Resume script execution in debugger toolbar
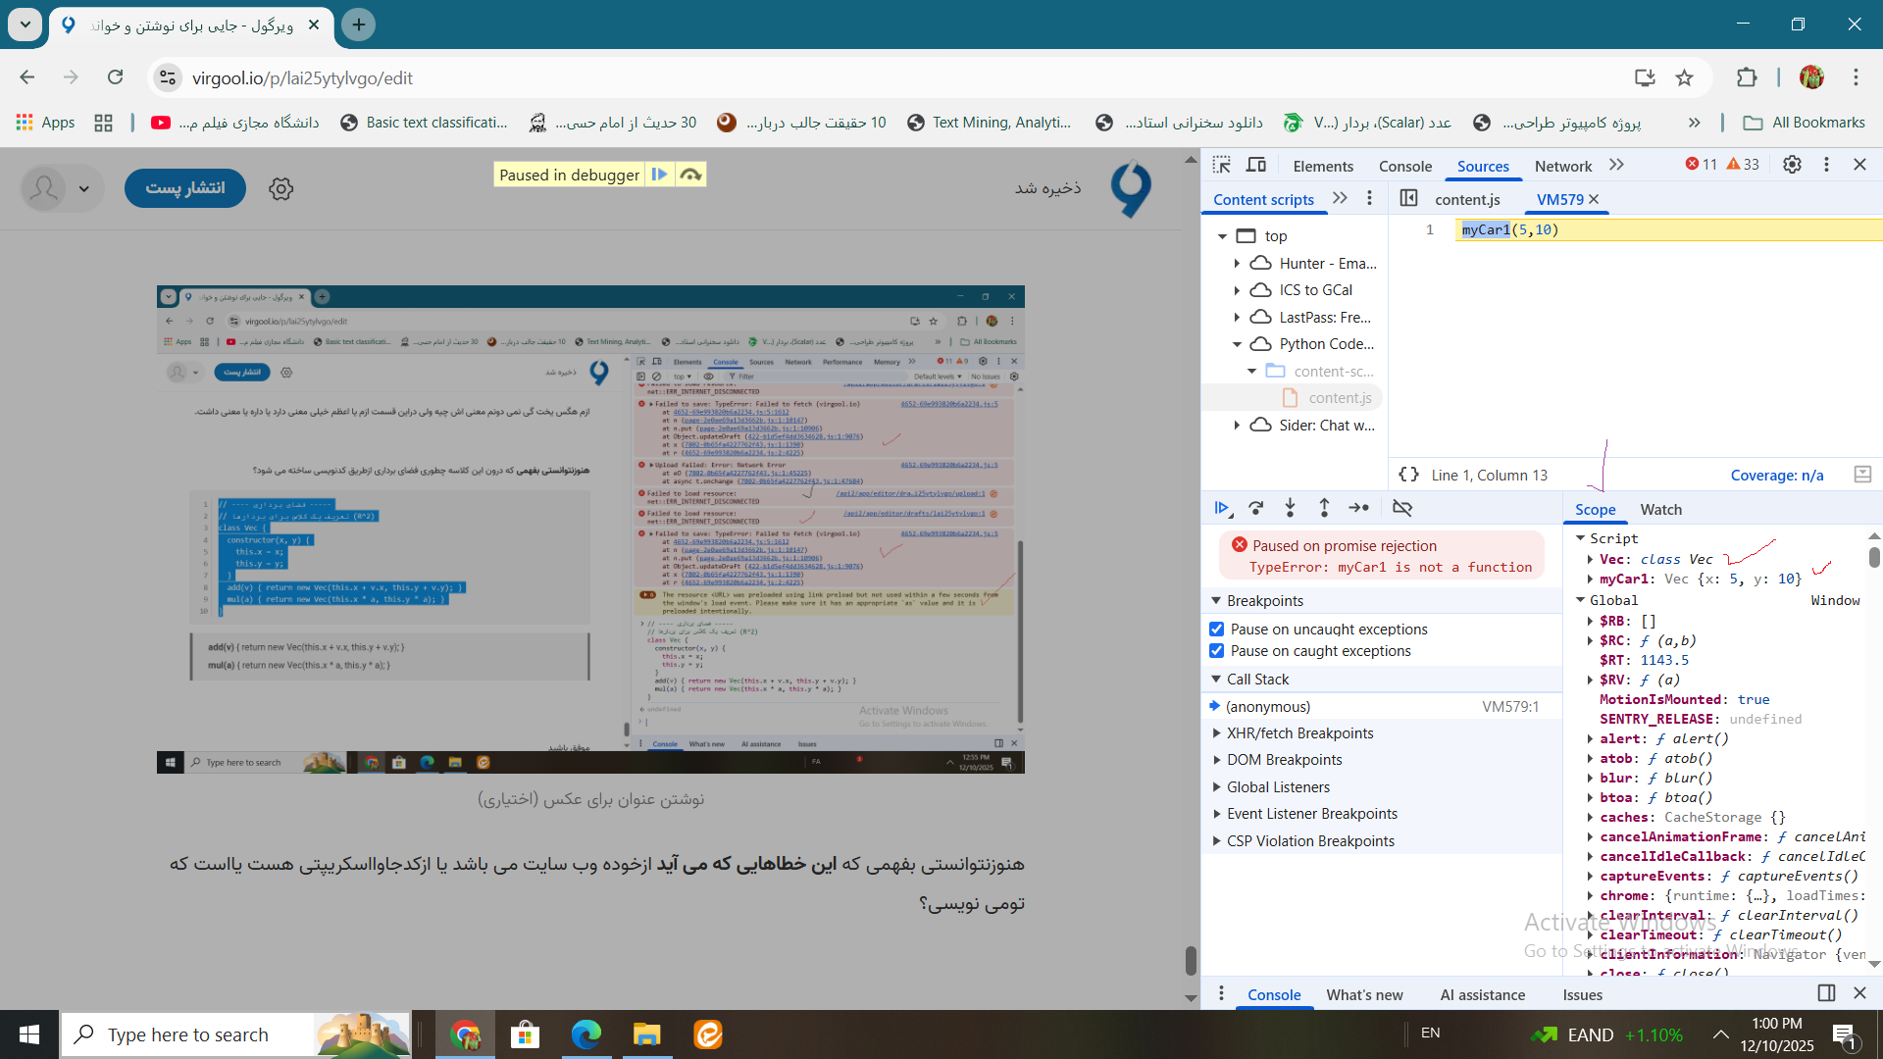Screen dimensions: 1883x1059 pos(1221,508)
